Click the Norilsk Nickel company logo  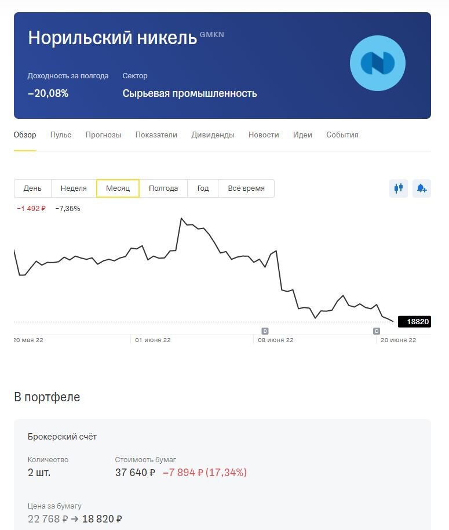[x=378, y=63]
